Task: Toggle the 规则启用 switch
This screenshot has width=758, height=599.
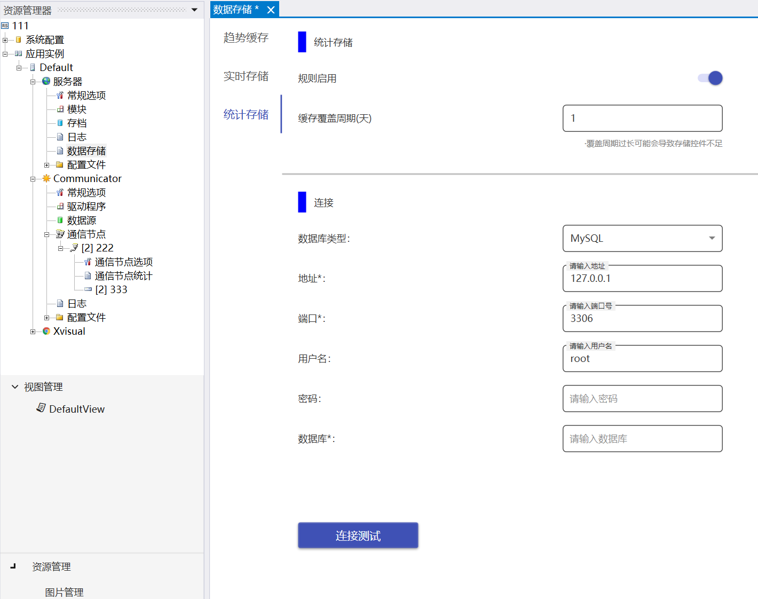Action: [710, 78]
